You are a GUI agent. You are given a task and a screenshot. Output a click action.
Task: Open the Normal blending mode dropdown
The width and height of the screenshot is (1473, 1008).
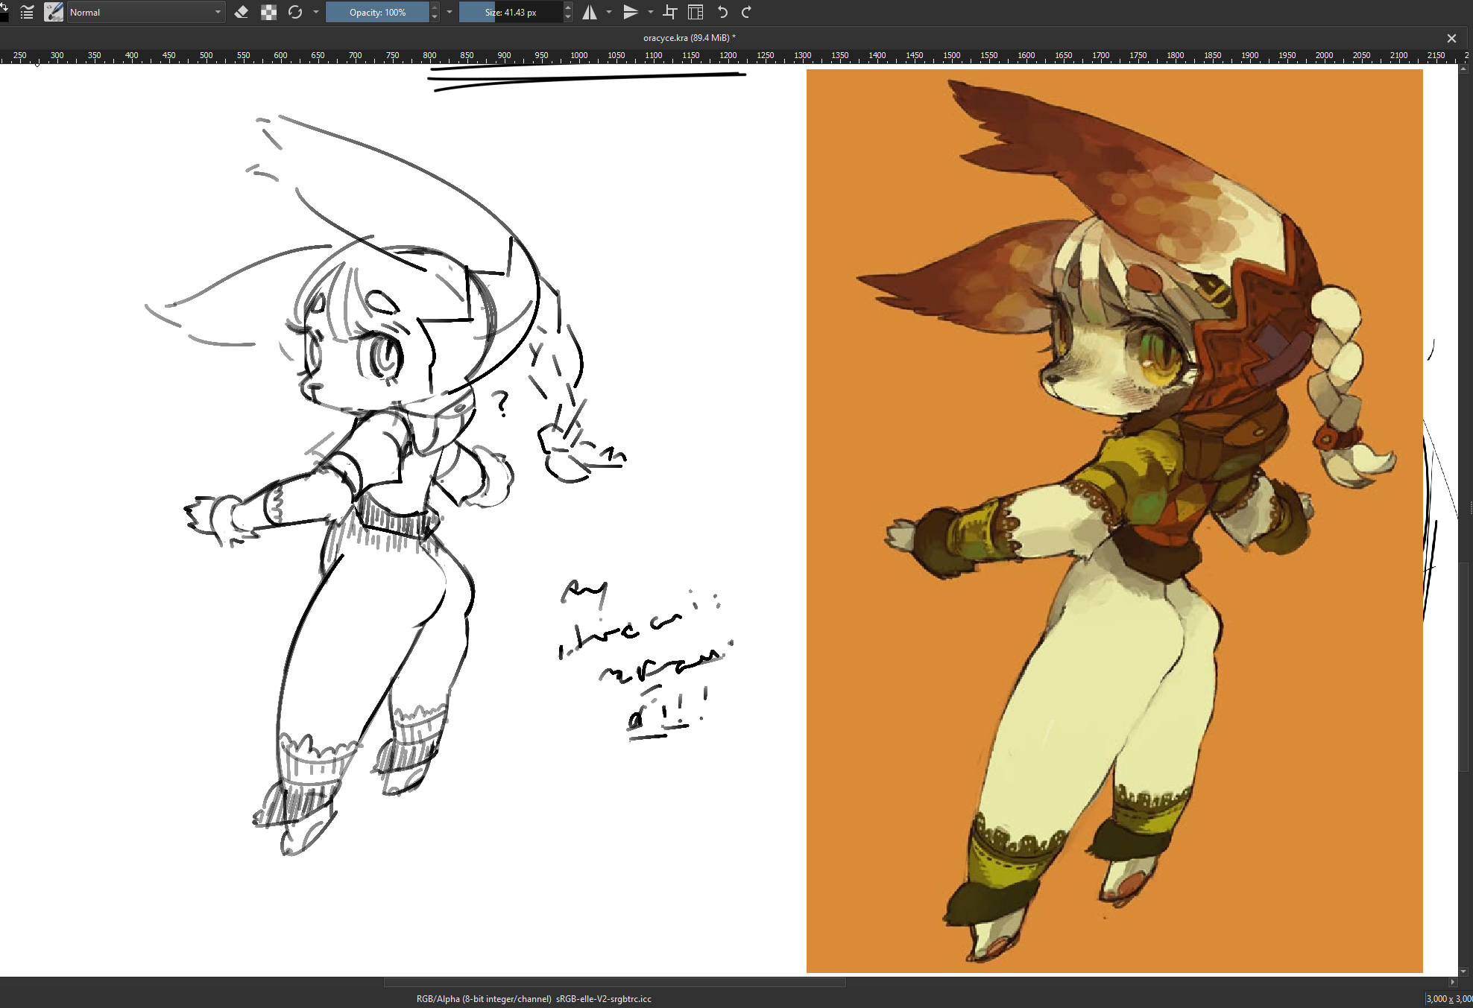(145, 12)
